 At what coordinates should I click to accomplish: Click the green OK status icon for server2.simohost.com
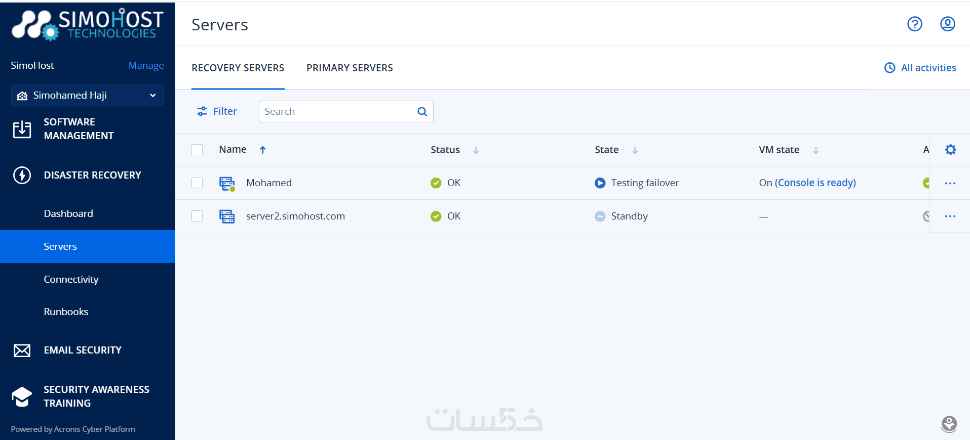click(x=436, y=216)
